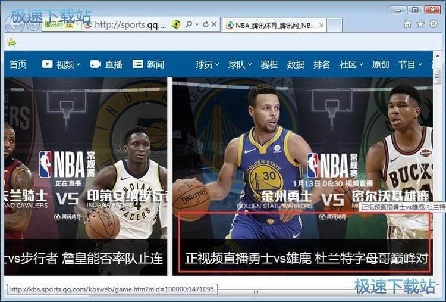
Task: Switch to the NBA_腾讯体育_腾讯网 tab
Action: [x=274, y=26]
